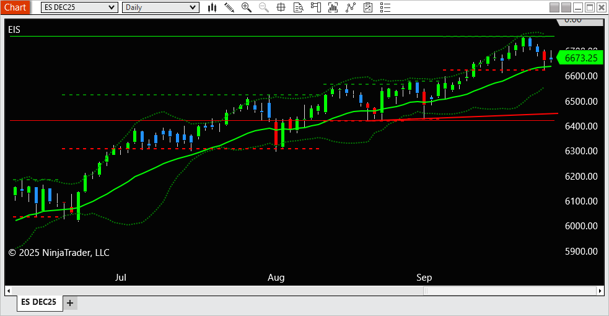
Task: Click the 6300.00 price axis label
Action: pos(581,151)
